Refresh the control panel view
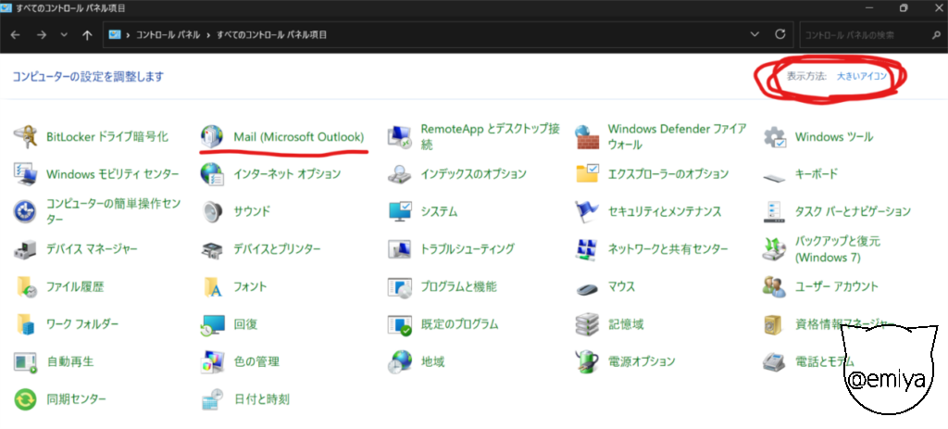The width and height of the screenshot is (948, 429). coord(780,34)
